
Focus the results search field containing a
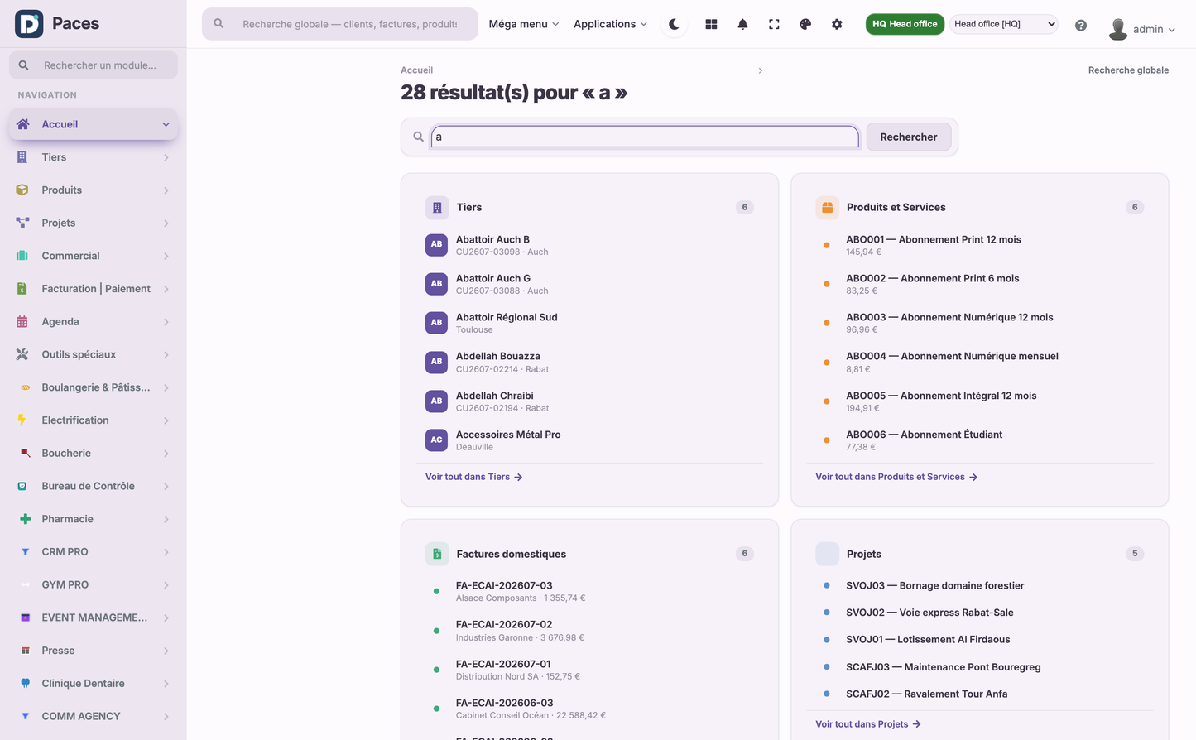[645, 137]
